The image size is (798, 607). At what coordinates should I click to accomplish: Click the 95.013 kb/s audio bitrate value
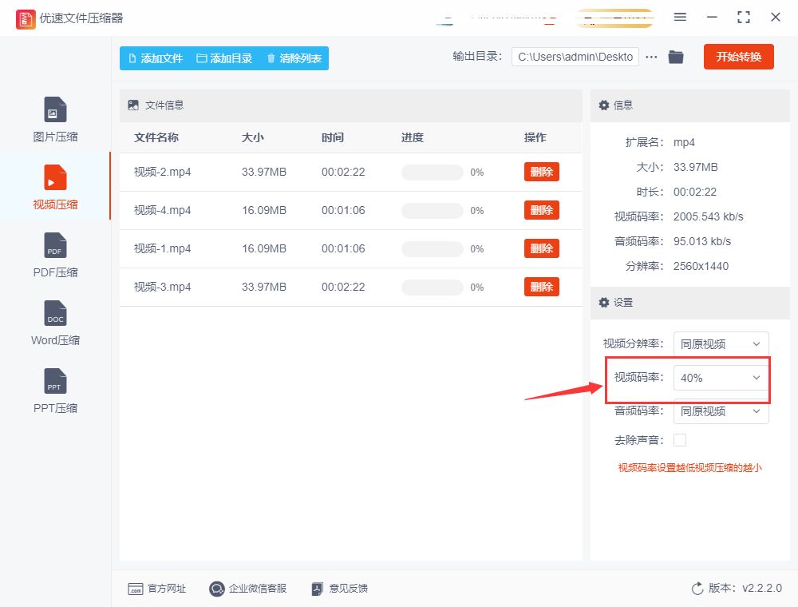tap(701, 241)
